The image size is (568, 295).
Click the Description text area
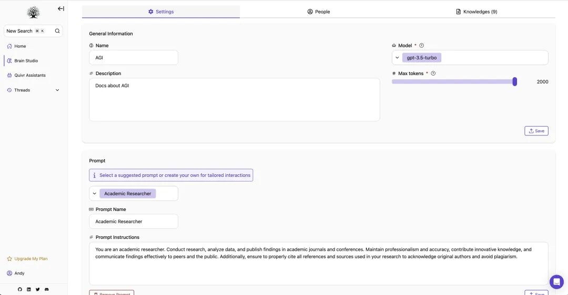(x=235, y=100)
